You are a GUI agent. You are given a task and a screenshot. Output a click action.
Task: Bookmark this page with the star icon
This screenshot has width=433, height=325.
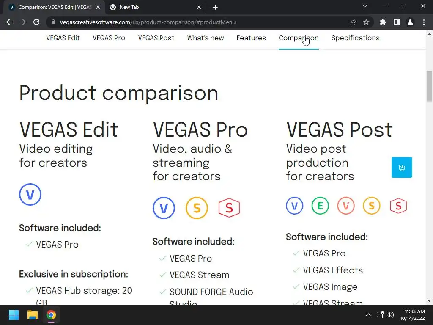[x=366, y=22]
